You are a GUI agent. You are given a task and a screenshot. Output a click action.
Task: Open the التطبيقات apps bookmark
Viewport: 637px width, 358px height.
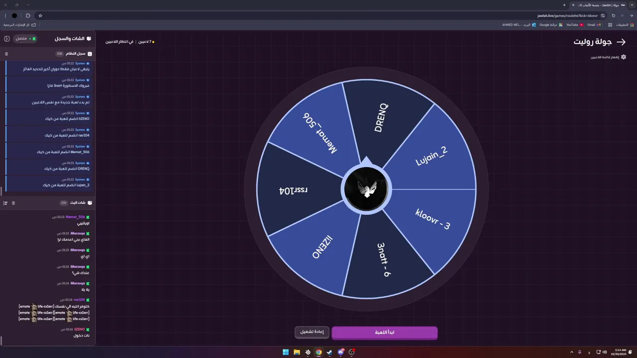(x=625, y=25)
